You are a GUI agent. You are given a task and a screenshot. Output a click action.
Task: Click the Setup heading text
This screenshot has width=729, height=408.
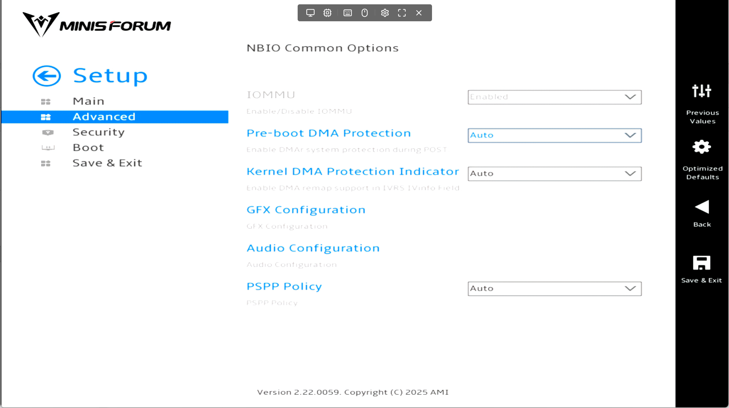tap(110, 75)
